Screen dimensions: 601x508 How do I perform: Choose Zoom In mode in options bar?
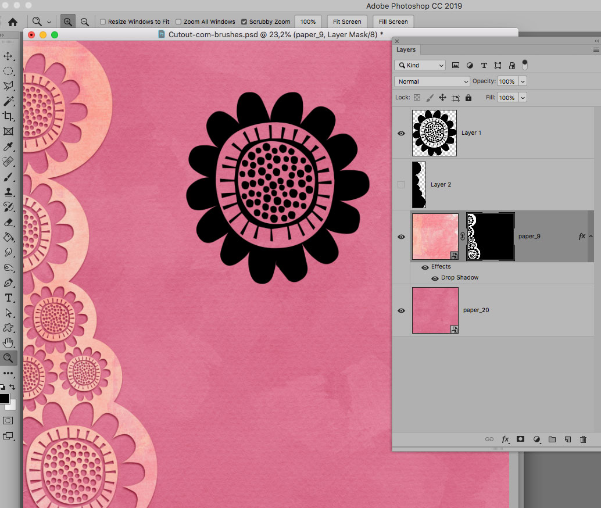(68, 22)
